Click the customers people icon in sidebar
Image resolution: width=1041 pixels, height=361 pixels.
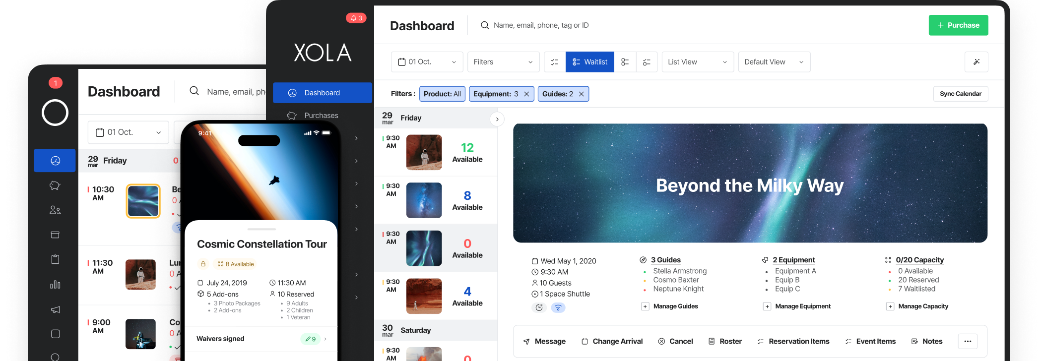pyautogui.click(x=55, y=210)
